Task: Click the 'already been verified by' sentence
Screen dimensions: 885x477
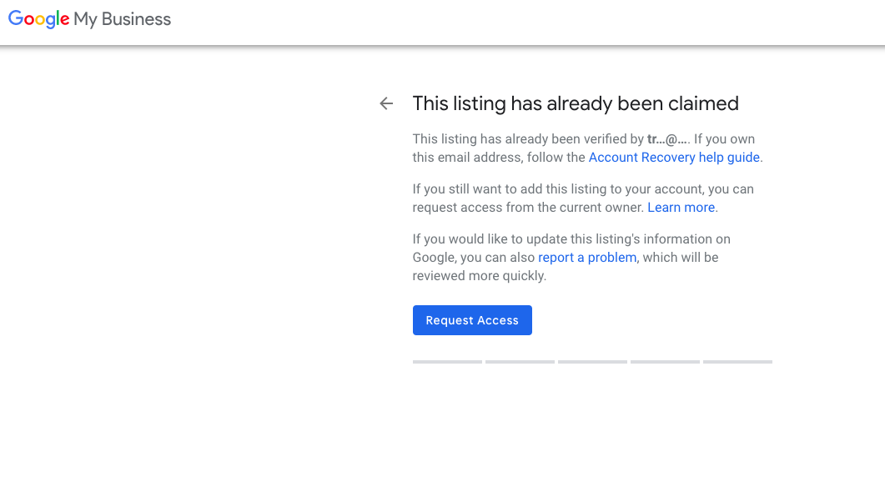Action: pos(528,139)
